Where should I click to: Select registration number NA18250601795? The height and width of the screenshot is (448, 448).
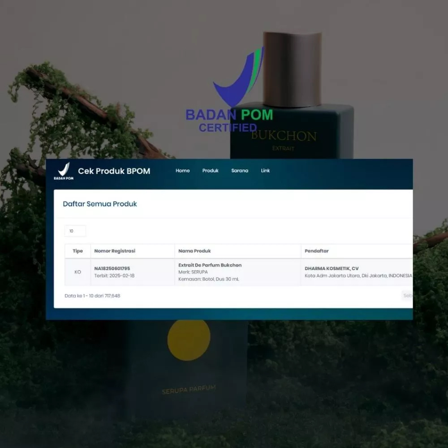112,268
